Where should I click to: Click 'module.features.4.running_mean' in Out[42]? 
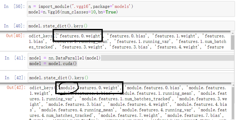click(x=77, y=110)
